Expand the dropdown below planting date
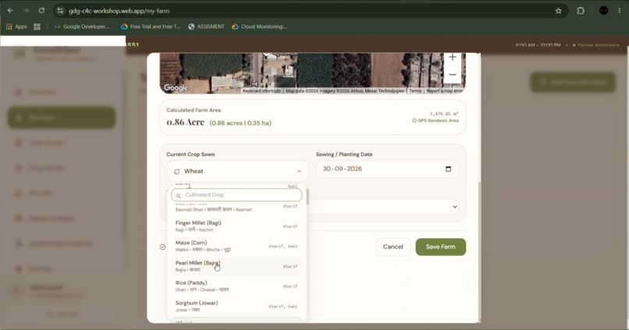 click(454, 207)
